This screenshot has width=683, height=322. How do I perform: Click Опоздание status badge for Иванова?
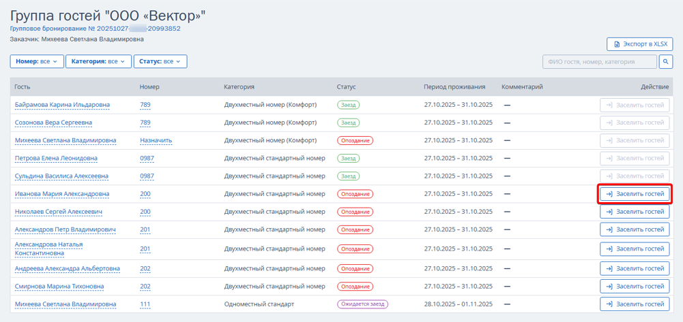(355, 194)
